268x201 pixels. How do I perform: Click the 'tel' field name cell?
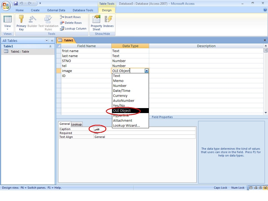click(86, 66)
